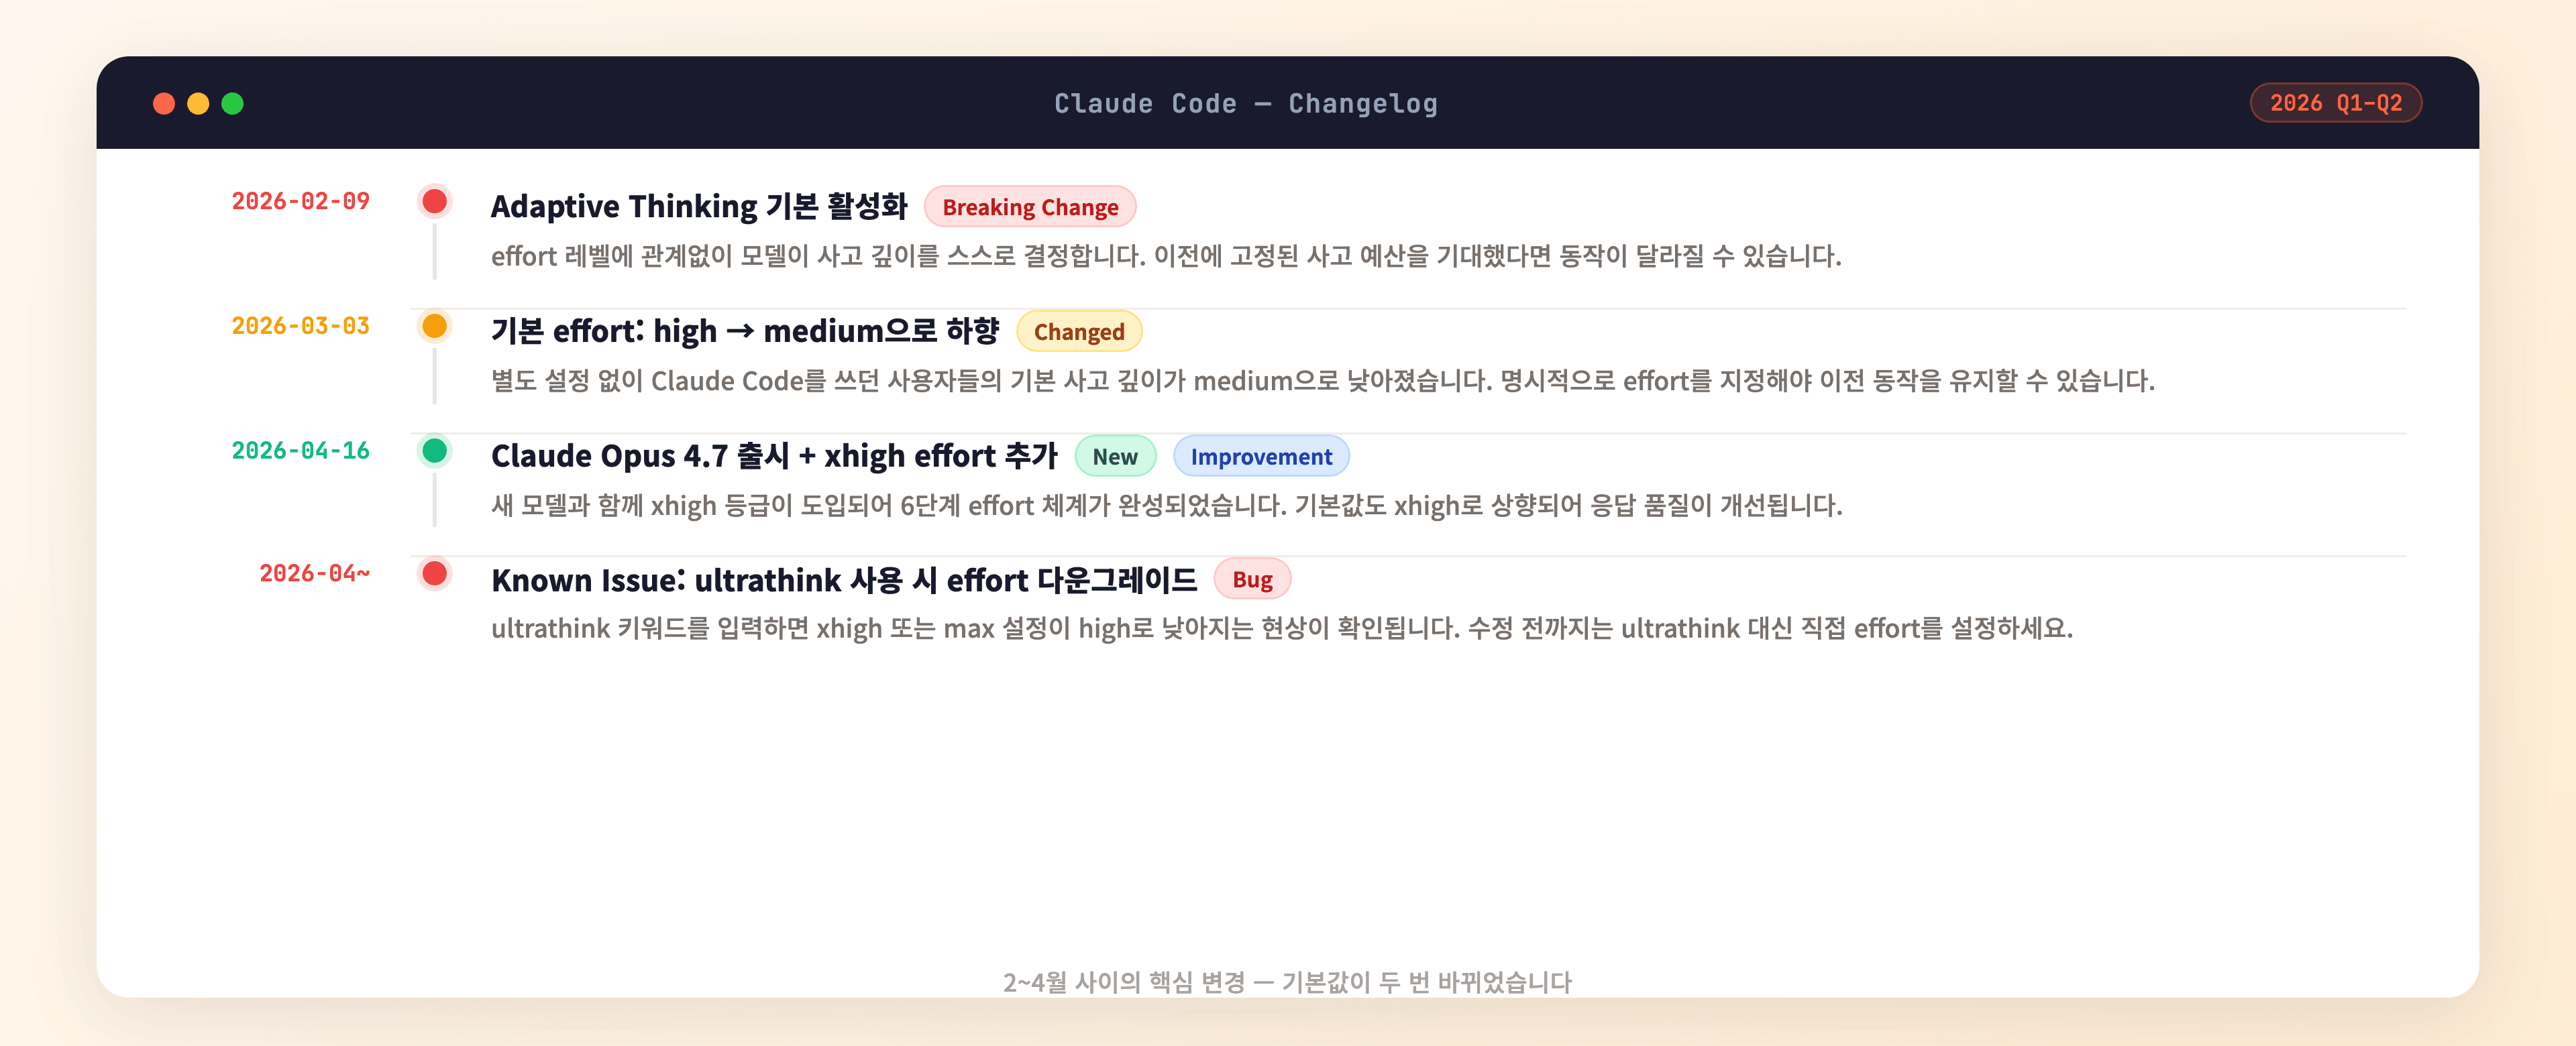
Task: Select the Breaking Change badge
Action: 1030,207
